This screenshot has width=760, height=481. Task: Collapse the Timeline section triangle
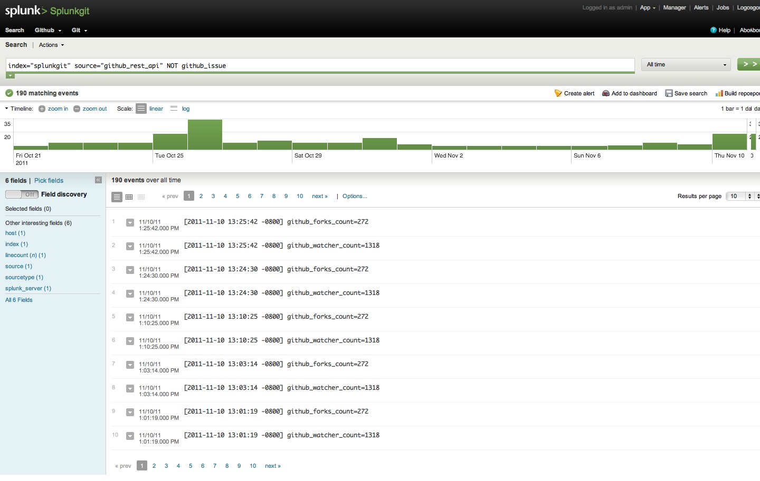(x=7, y=109)
